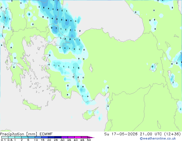
Task: Click the 25–30 mm dark navy swatch
Action: [58, 137]
